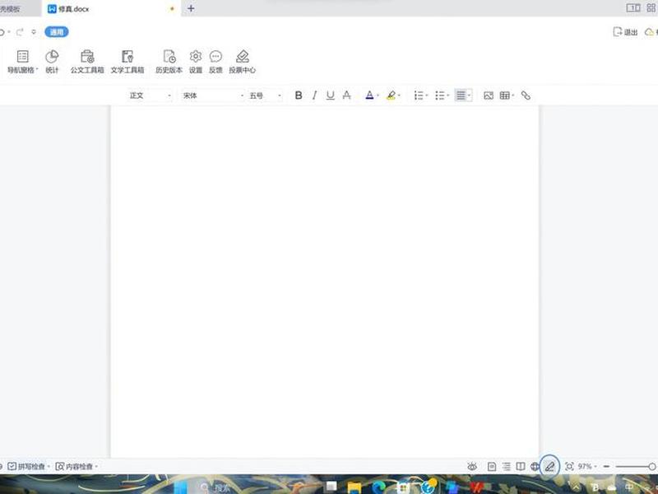Expand the numbered list options
This screenshot has height=494, width=658.
(427, 96)
